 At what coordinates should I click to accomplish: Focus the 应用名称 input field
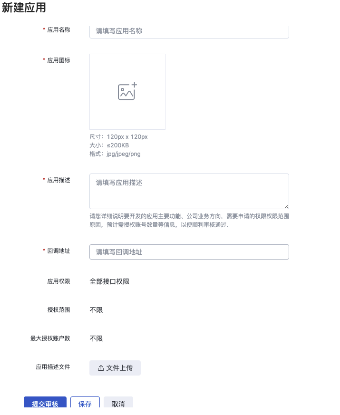(189, 32)
